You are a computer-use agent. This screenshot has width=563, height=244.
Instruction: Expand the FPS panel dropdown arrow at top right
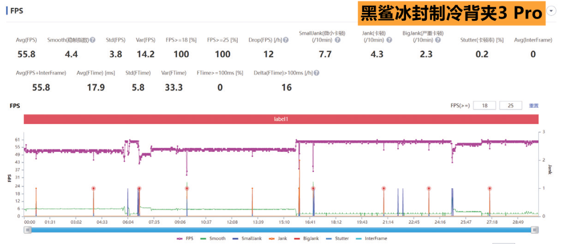551,11
